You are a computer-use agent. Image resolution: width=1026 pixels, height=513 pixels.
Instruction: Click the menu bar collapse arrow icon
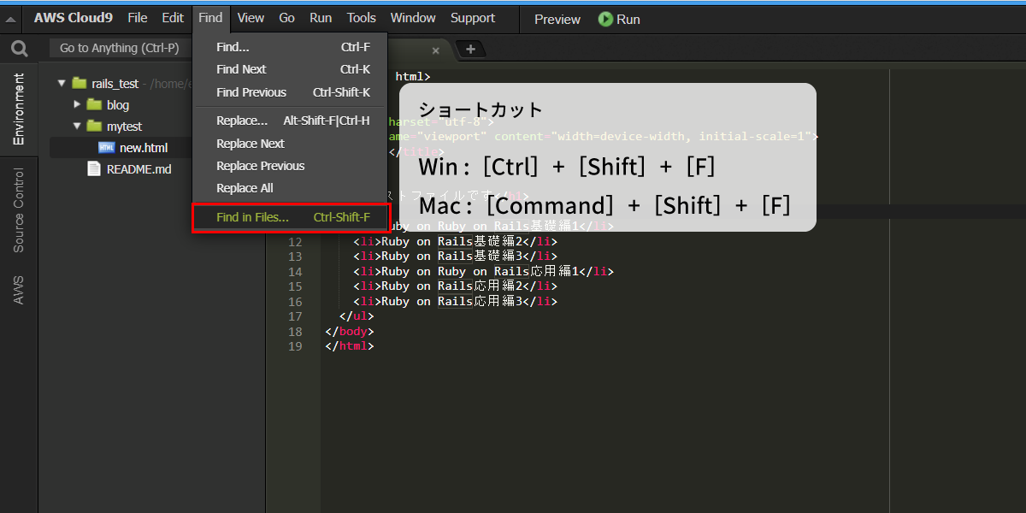11,19
